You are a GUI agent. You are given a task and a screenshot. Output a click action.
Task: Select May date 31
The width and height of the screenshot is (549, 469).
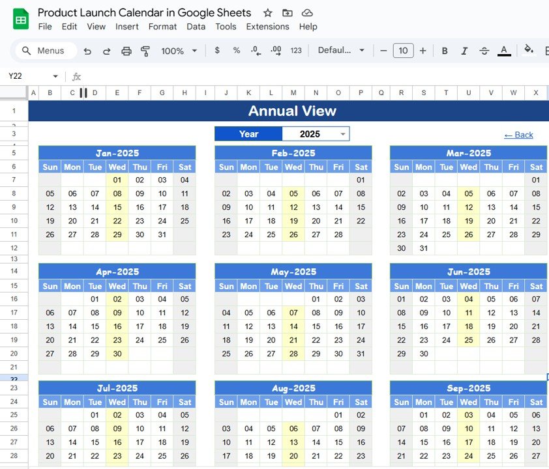[x=361, y=354]
